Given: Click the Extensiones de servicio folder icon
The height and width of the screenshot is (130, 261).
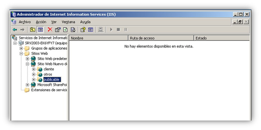Looking at the screenshot, I should click(x=27, y=90).
